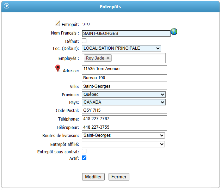Image resolution: width=221 pixels, height=190 pixels.
Task: Click the pencil edit icon beside Entrepôt
Action: click(57, 23)
